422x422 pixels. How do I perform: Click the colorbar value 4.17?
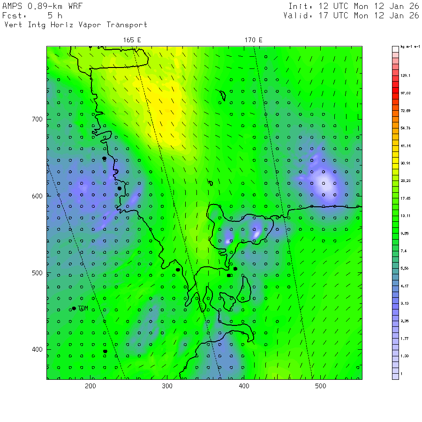point(405,286)
